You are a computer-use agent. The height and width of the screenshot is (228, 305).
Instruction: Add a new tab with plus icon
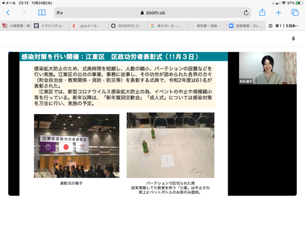[278, 13]
